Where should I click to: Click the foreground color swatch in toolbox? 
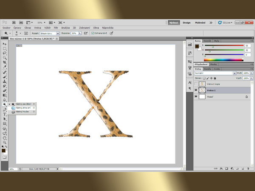click(x=3, y=150)
